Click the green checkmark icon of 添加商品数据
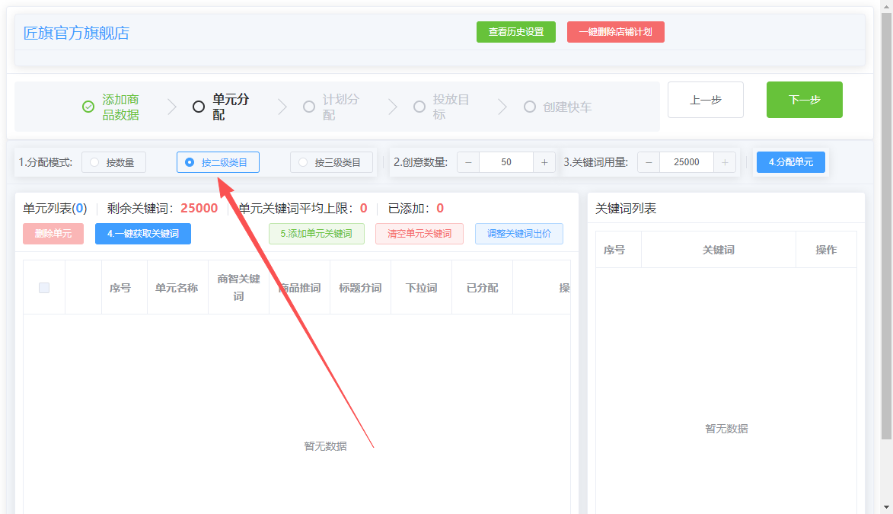Screen dimensions: 893x514 coord(88,107)
